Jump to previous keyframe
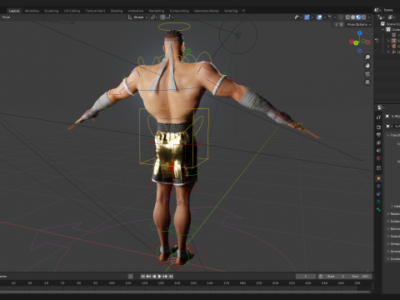 tap(148, 277)
